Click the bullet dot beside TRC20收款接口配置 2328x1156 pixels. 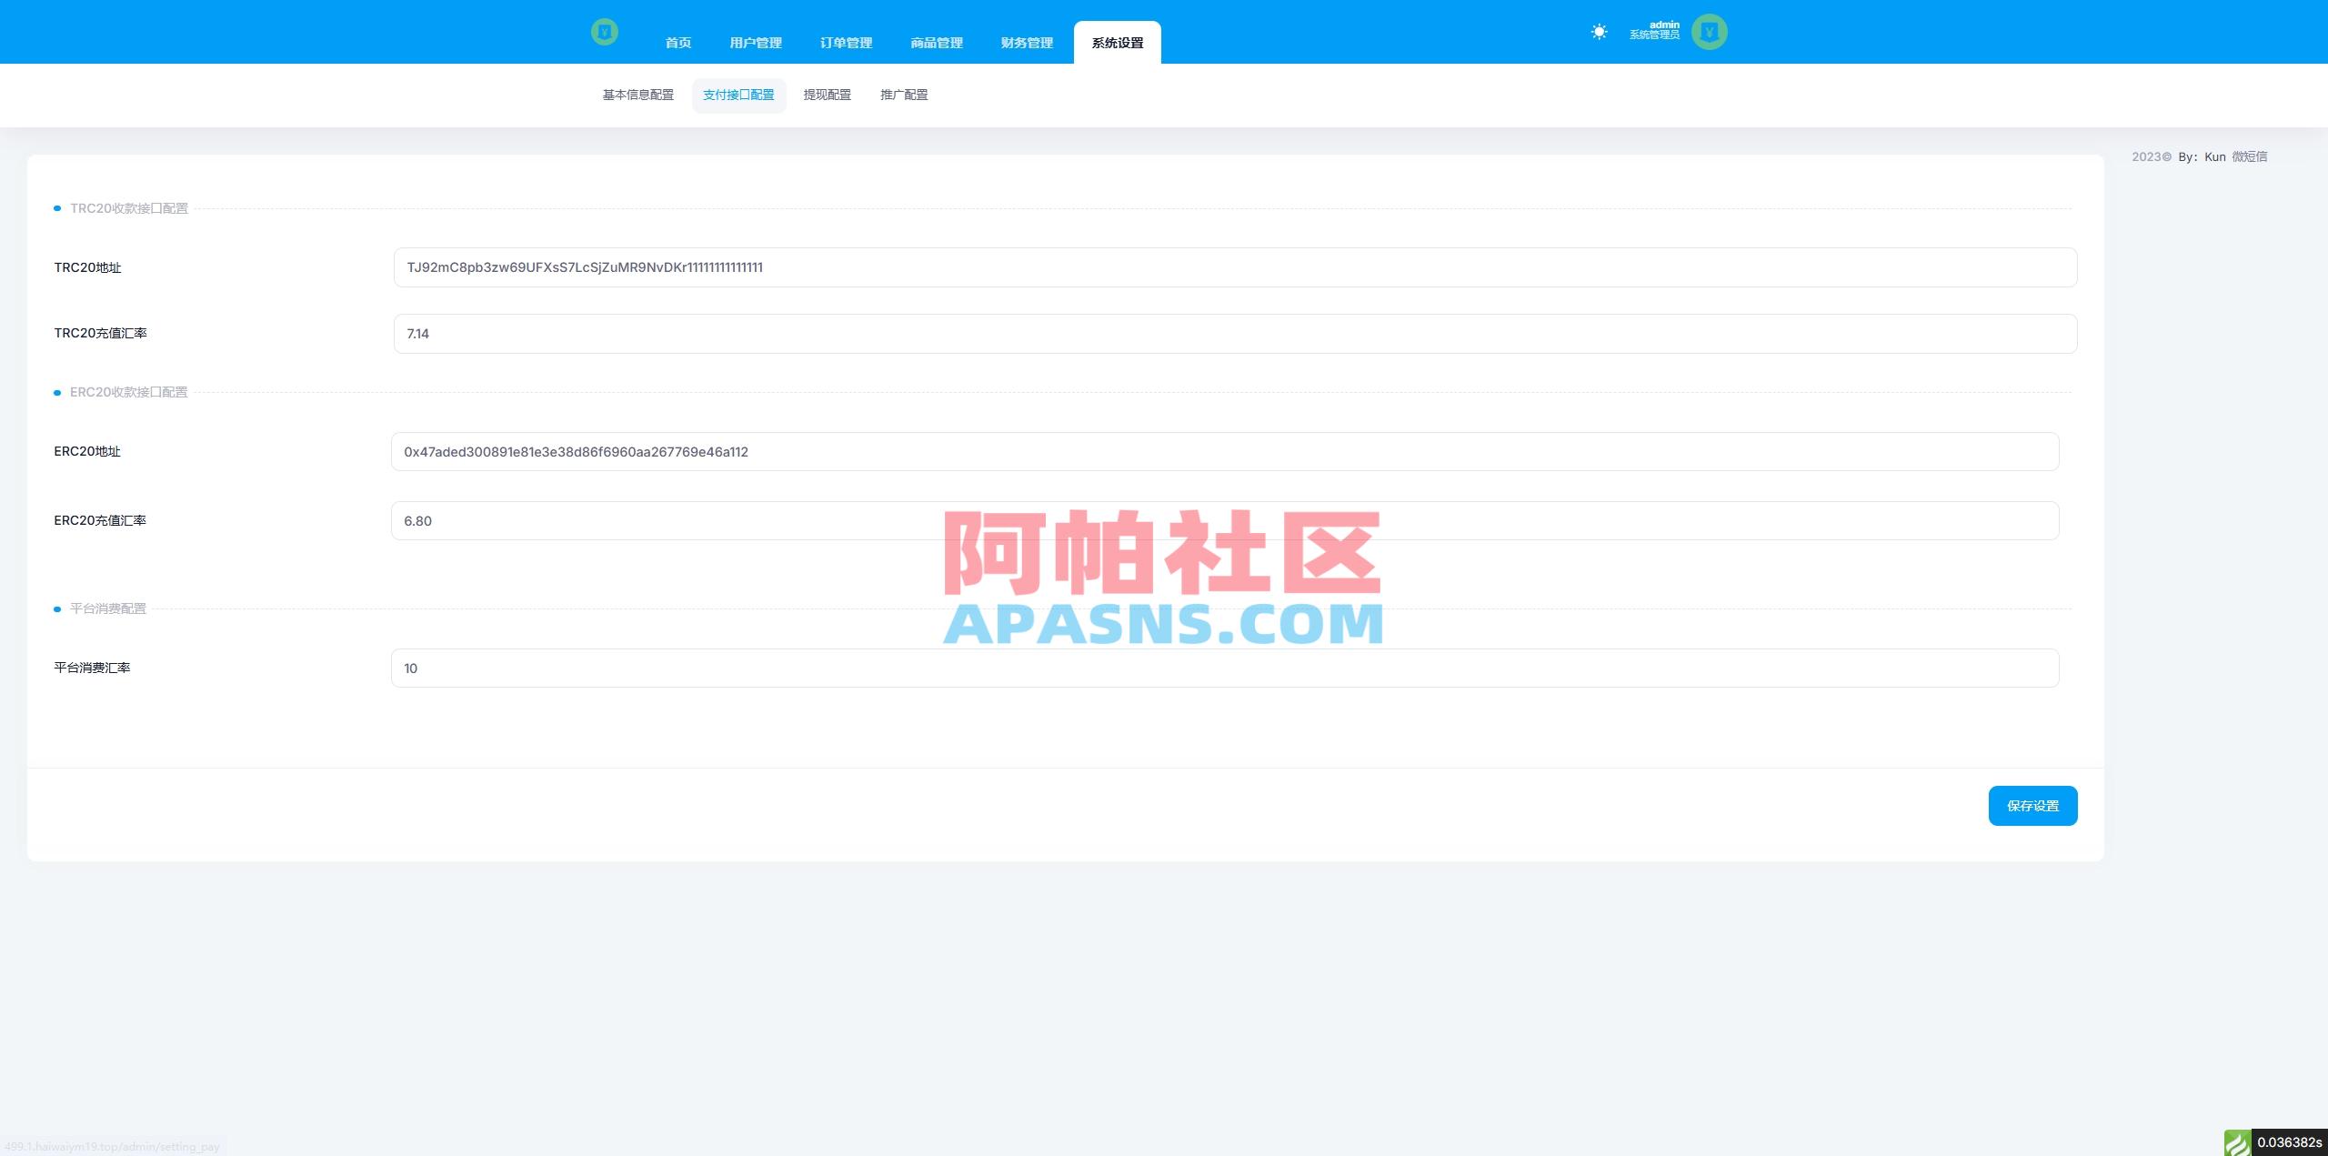(x=57, y=207)
